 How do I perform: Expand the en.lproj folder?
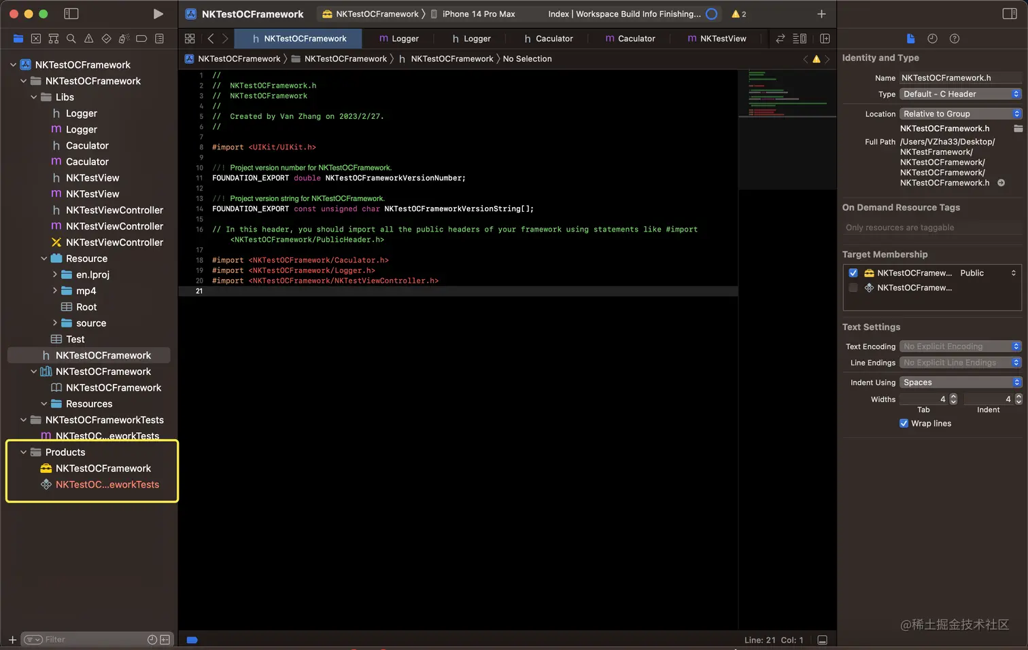pos(55,274)
